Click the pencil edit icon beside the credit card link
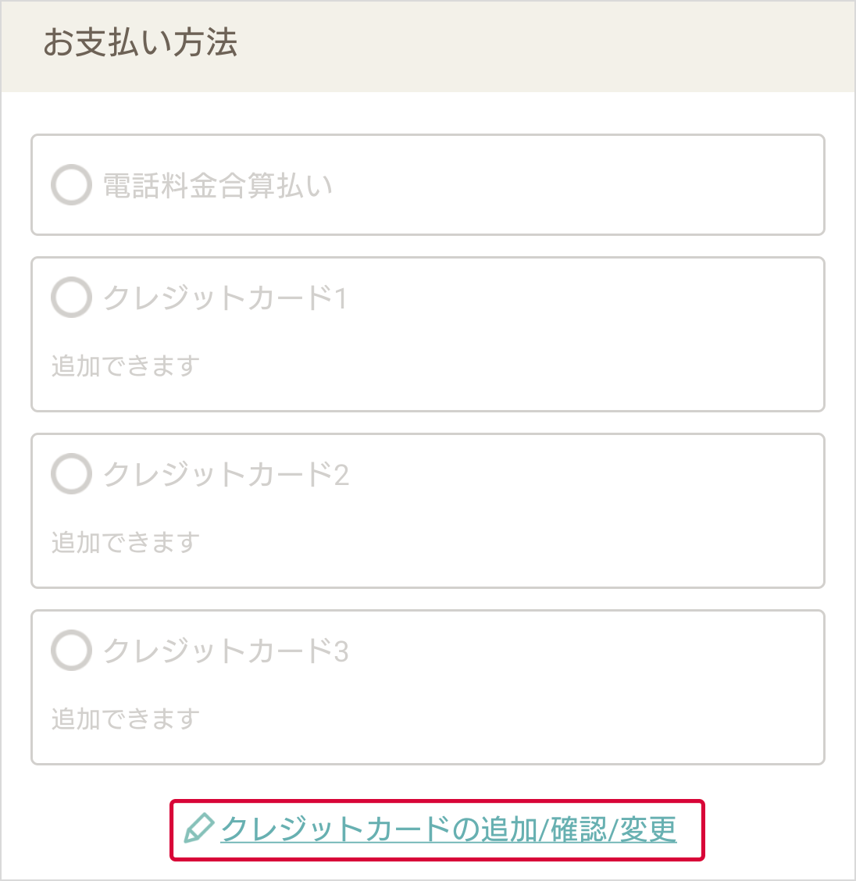This screenshot has width=856, height=881. (198, 829)
